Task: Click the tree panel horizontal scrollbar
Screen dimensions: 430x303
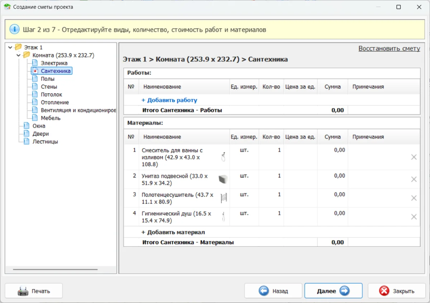Action: point(55,269)
